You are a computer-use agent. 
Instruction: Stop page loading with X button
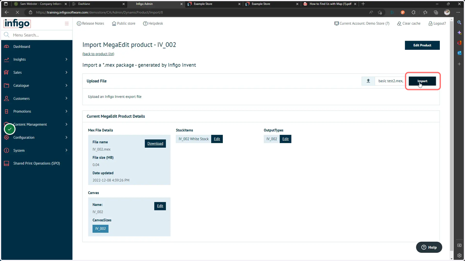(17, 12)
